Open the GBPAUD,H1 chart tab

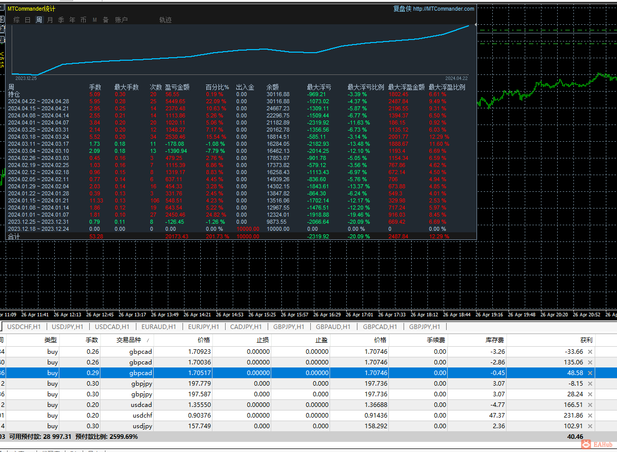333,327
